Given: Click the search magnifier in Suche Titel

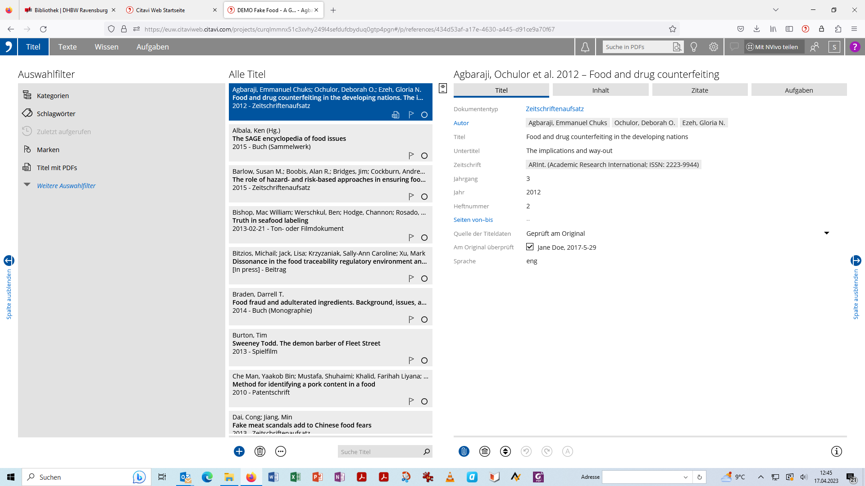Looking at the screenshot, I should [426, 452].
